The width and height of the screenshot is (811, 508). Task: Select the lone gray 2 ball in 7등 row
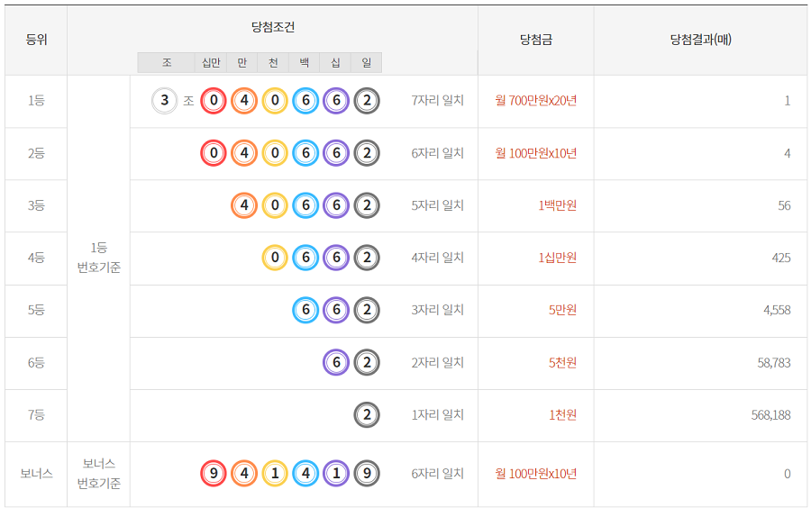coord(367,414)
